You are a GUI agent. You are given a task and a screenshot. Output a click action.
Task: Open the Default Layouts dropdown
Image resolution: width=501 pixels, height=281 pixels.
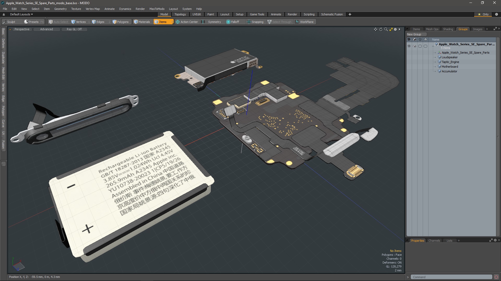pos(21,14)
